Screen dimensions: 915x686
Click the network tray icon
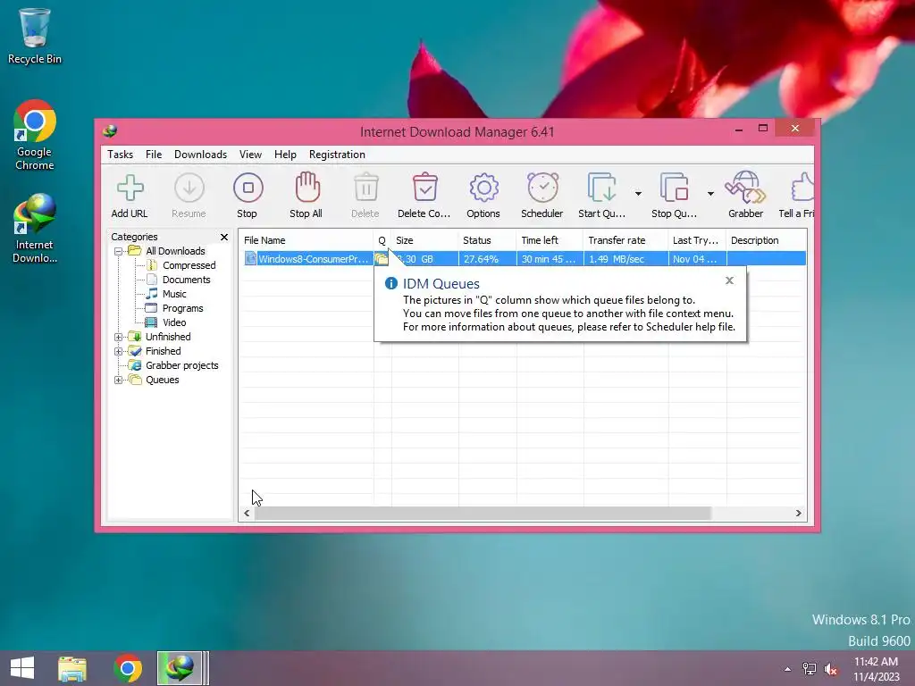[x=810, y=669]
